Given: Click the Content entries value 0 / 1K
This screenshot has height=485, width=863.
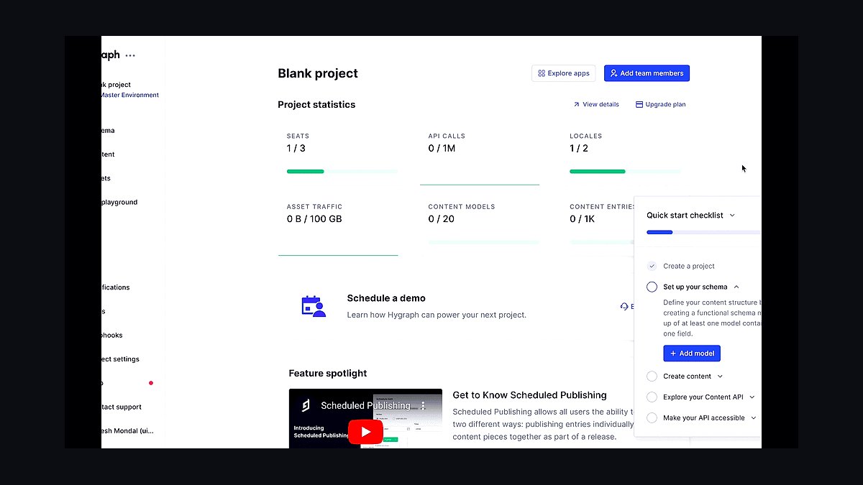Looking at the screenshot, I should [x=583, y=219].
